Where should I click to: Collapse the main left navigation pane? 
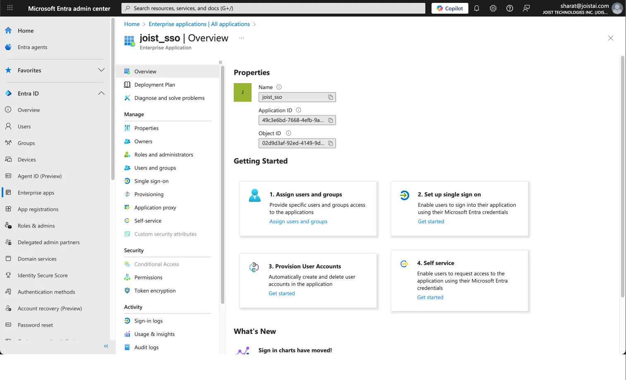[106, 346]
